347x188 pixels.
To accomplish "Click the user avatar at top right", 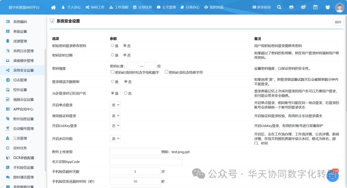I will pos(340,6).
